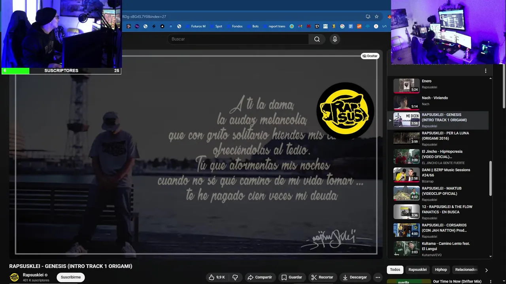Open the Google bookmark icon
Screen dimensions: 506x284
tap(342, 26)
